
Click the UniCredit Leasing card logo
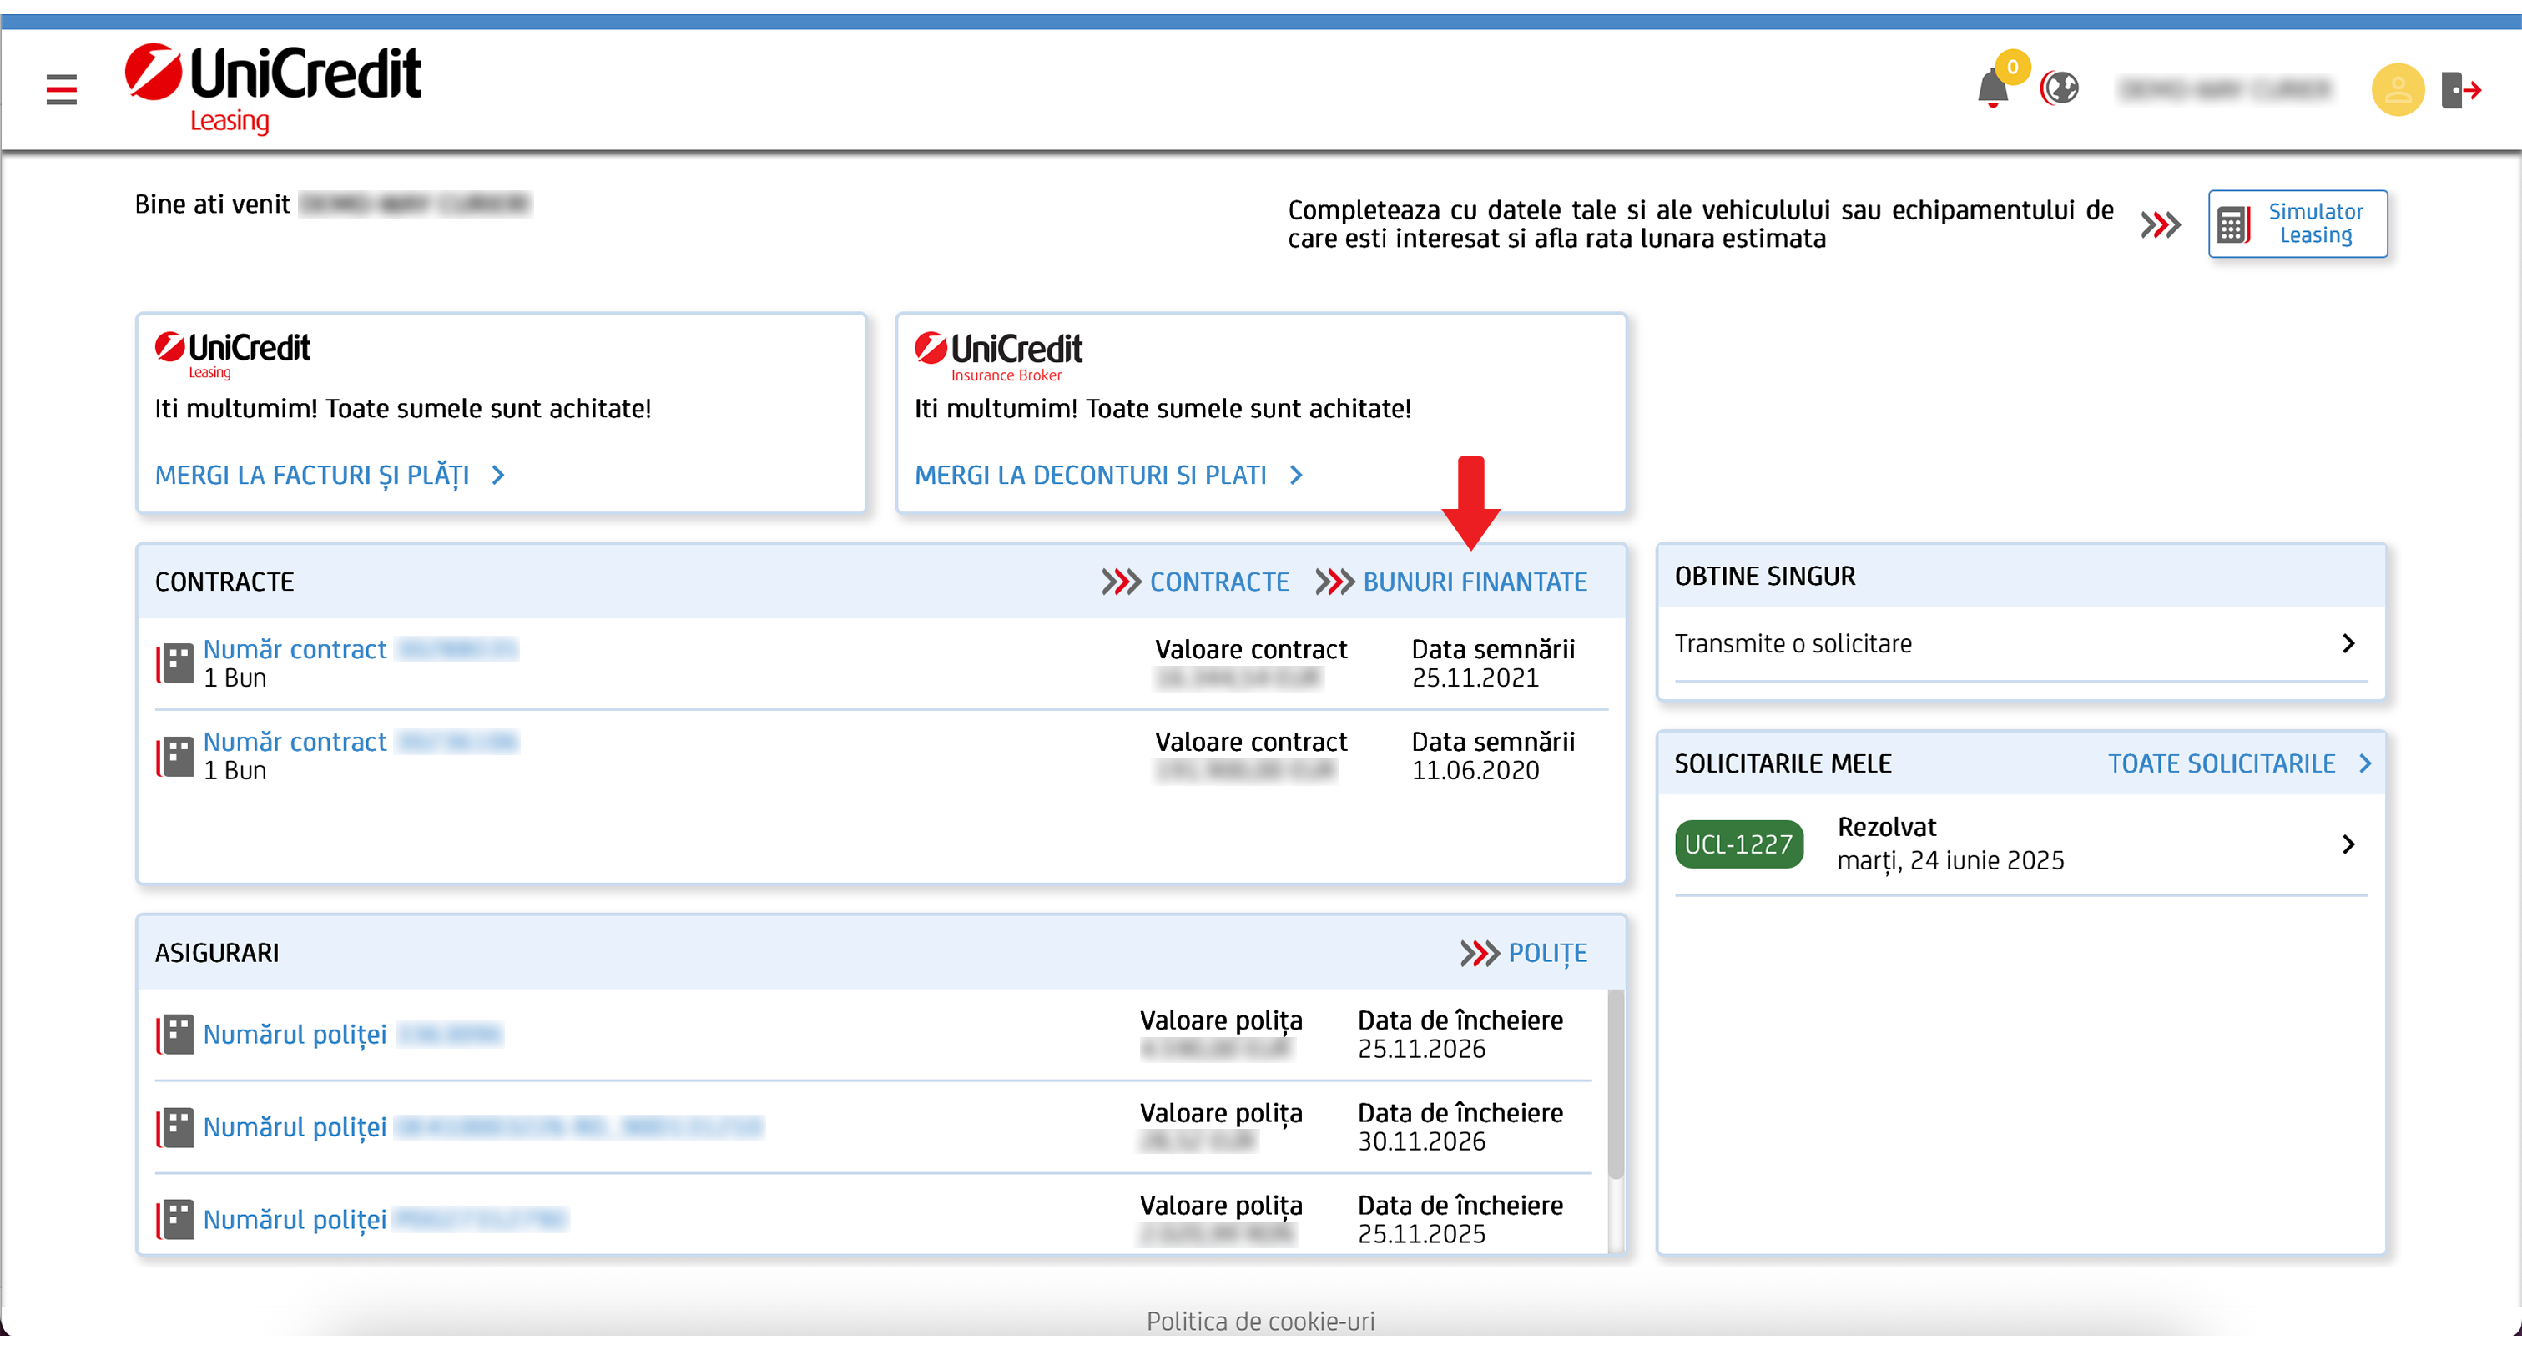click(x=232, y=355)
